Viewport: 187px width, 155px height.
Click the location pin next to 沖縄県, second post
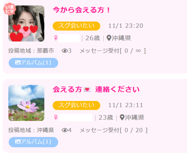[x=122, y=118]
